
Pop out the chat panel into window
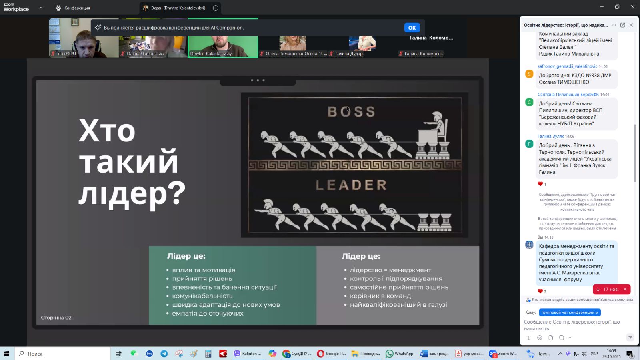pos(622,25)
